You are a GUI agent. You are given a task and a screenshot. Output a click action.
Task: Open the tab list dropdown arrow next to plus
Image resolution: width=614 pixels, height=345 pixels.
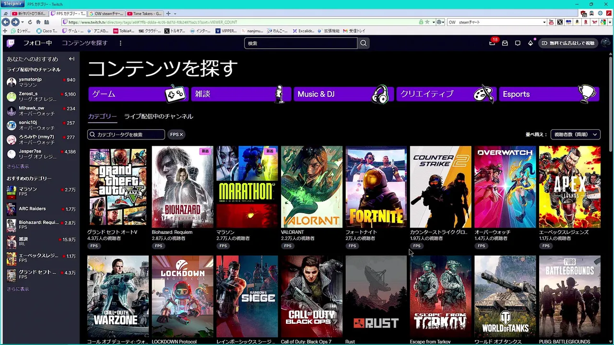click(175, 13)
